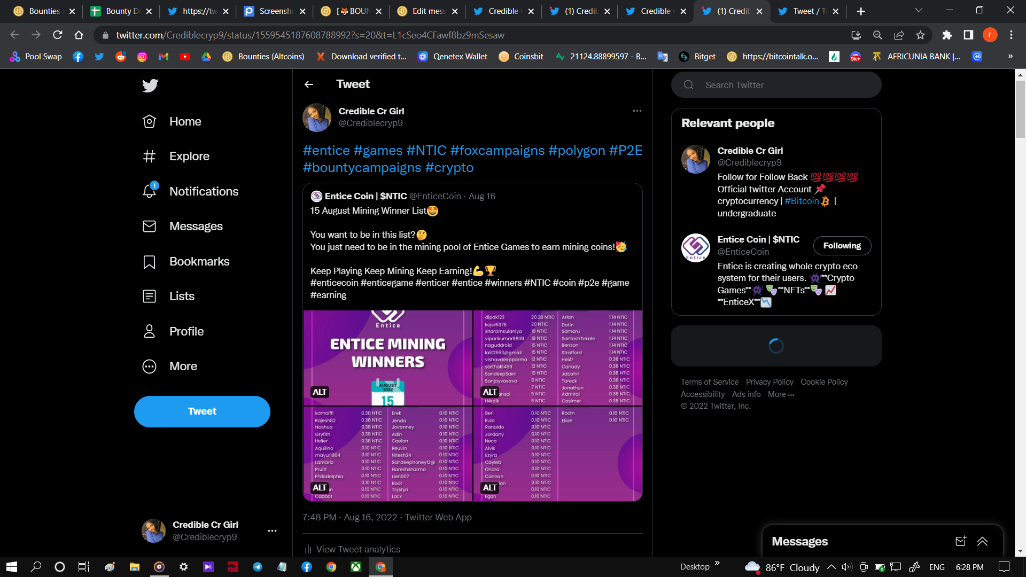
Task: Click the install app icon in address bar
Action: (x=856, y=35)
